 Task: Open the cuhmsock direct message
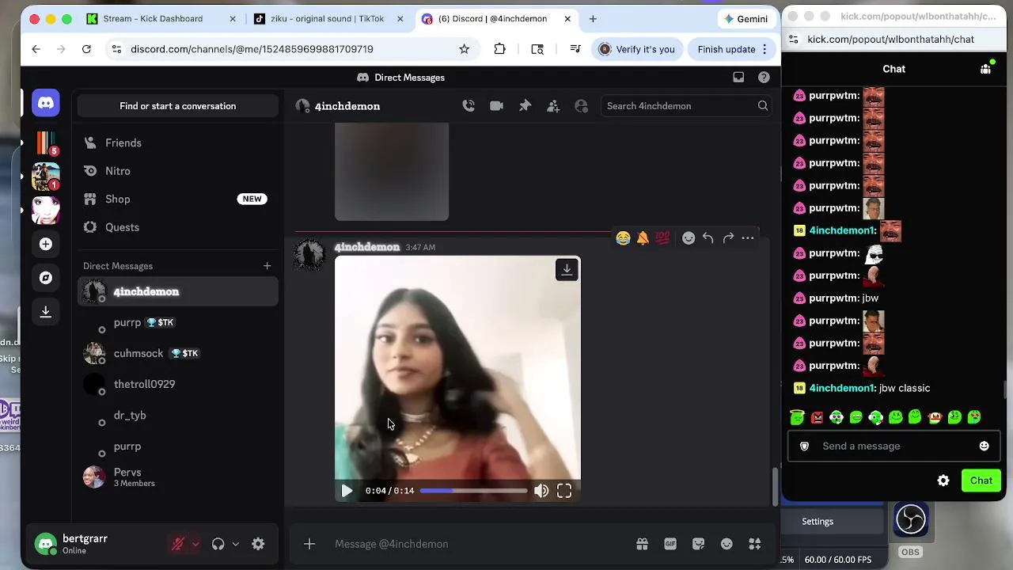point(178,354)
